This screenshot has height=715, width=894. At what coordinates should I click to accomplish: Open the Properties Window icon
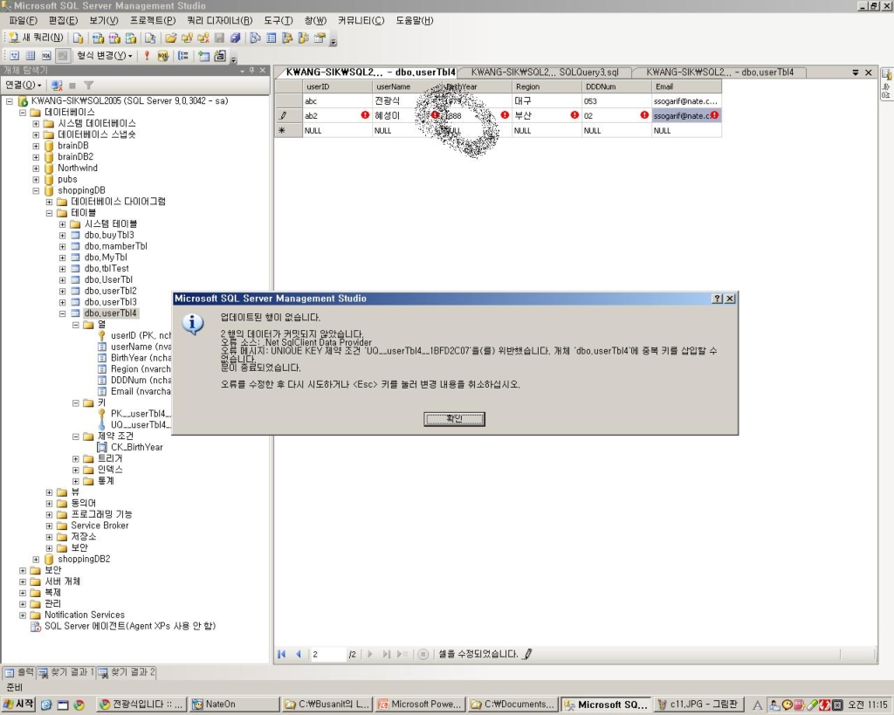pyautogui.click(x=320, y=38)
